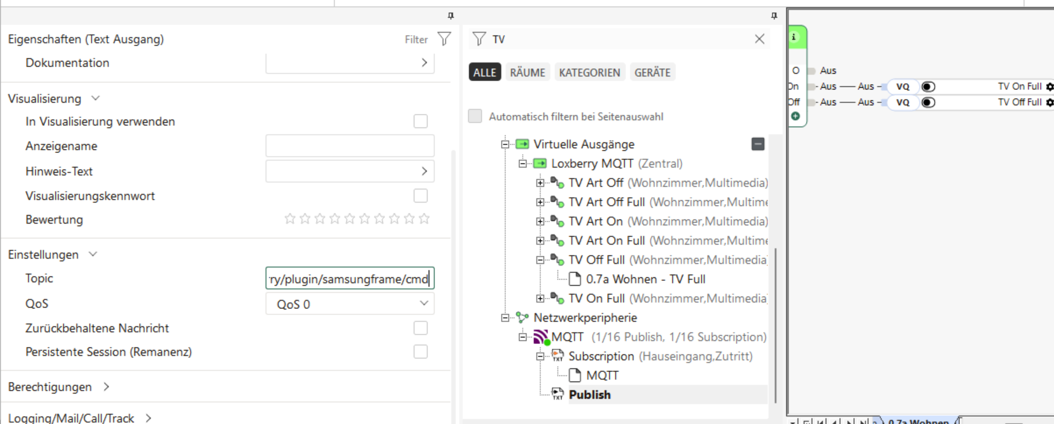Check Automatisch filtern bei Seitenauswahl
This screenshot has width=1054, height=424.
coord(476,116)
